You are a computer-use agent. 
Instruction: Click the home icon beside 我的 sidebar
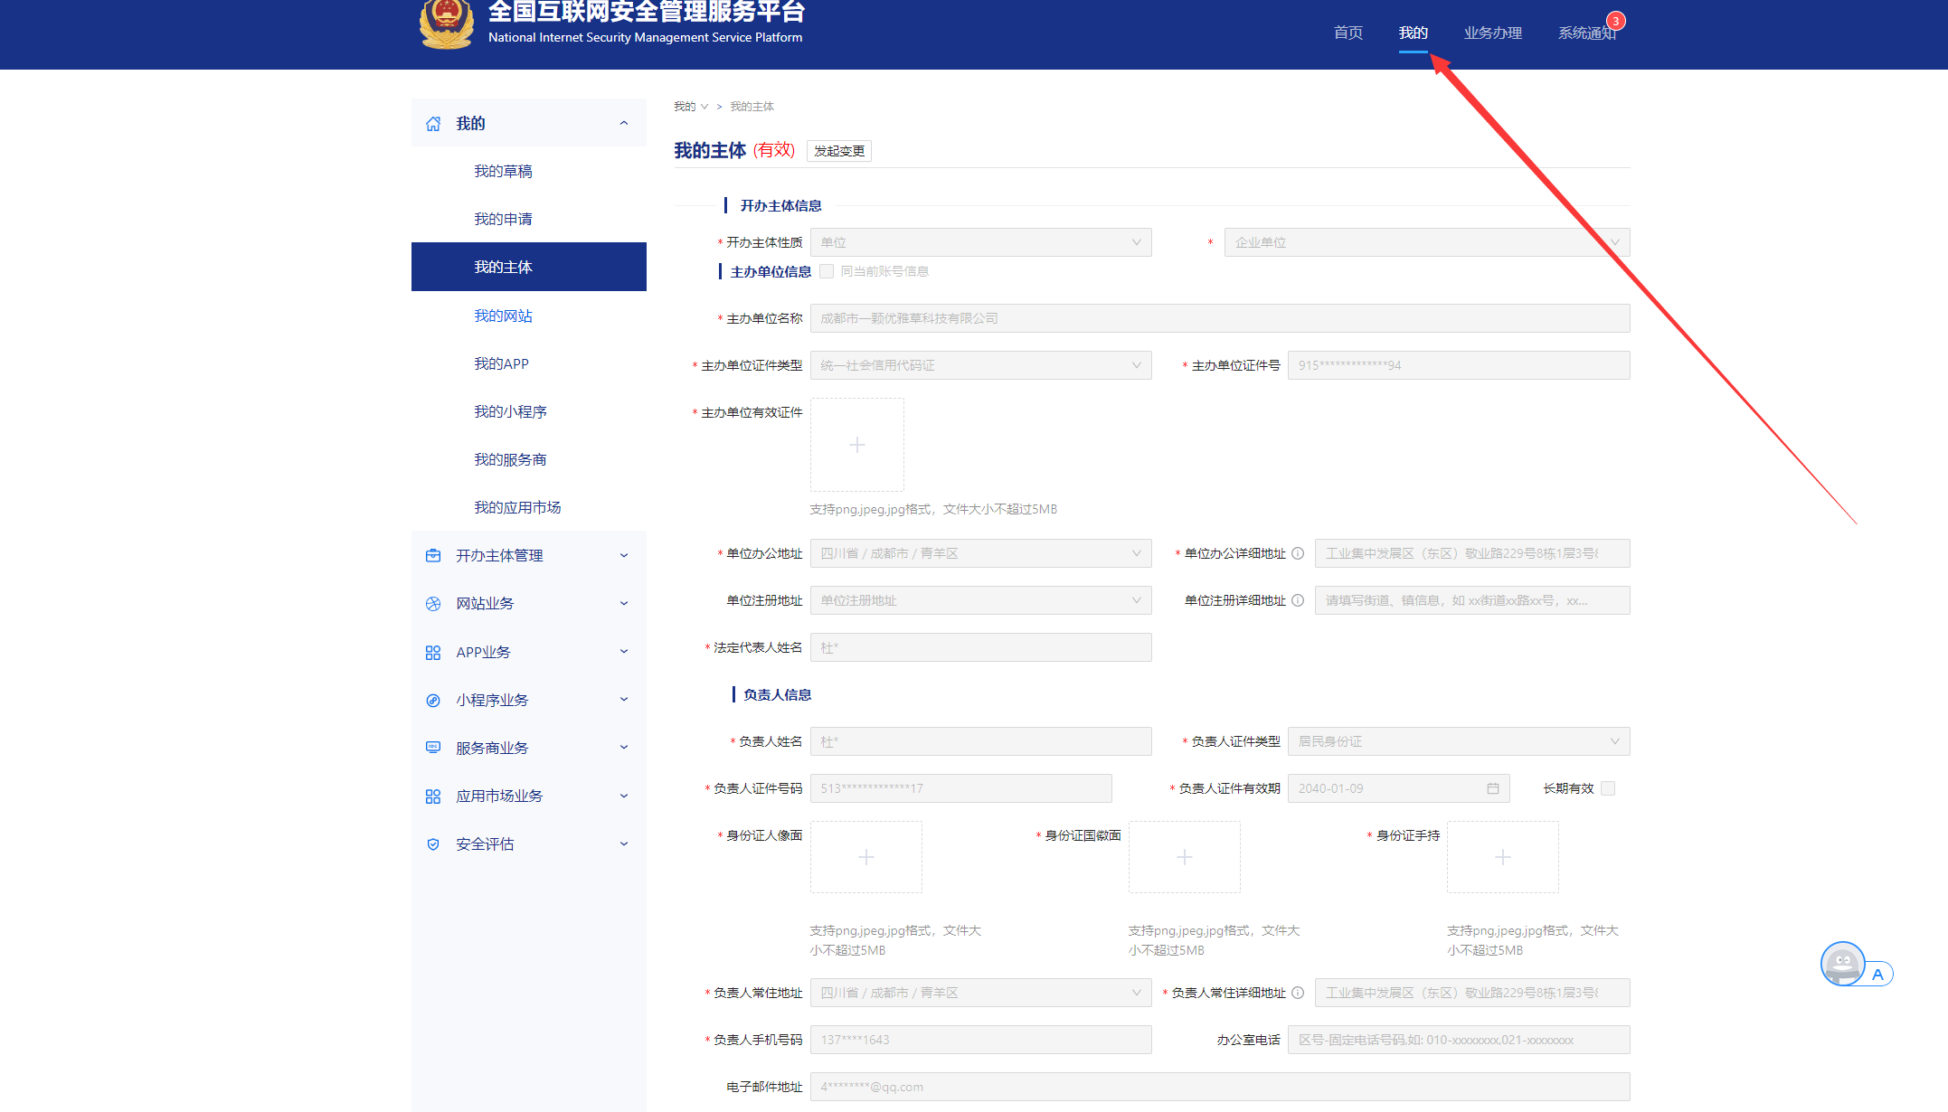(433, 124)
